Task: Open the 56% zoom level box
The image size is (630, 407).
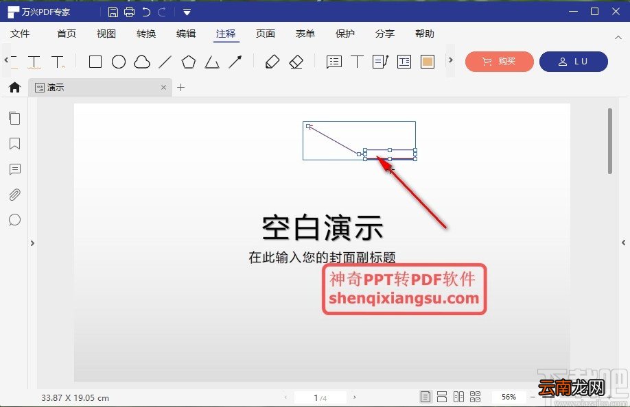Action: 509,397
